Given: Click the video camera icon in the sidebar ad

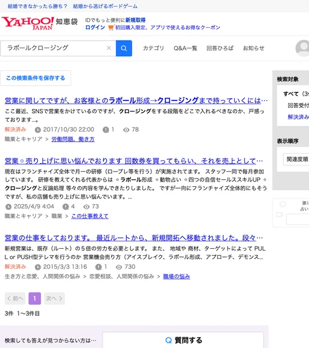Looking at the screenshot, I should click(x=279, y=215).
